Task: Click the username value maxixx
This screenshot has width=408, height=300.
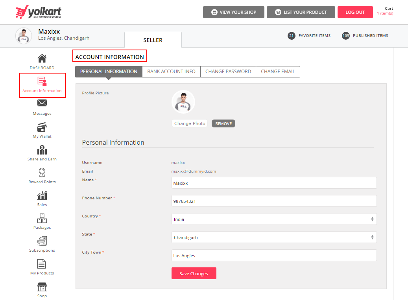Action: 178,163
